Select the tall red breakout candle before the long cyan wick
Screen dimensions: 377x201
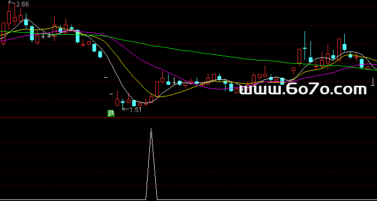299,56
